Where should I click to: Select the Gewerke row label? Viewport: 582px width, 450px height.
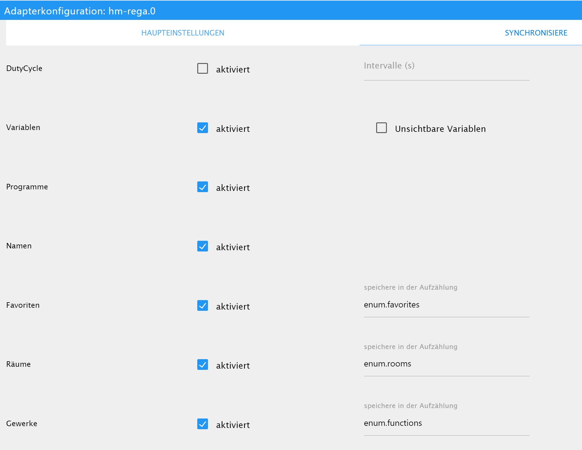(22, 424)
